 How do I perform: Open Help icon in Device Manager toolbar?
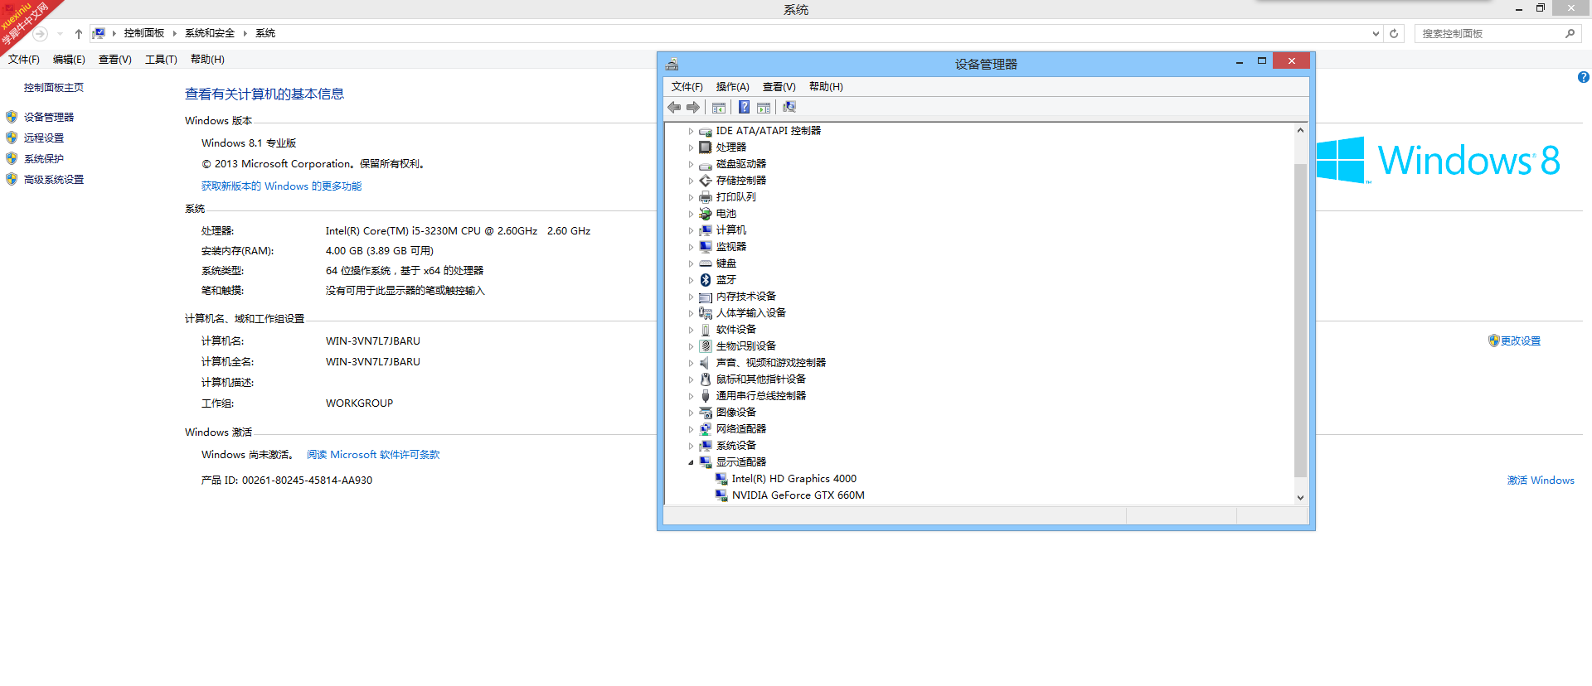click(744, 107)
